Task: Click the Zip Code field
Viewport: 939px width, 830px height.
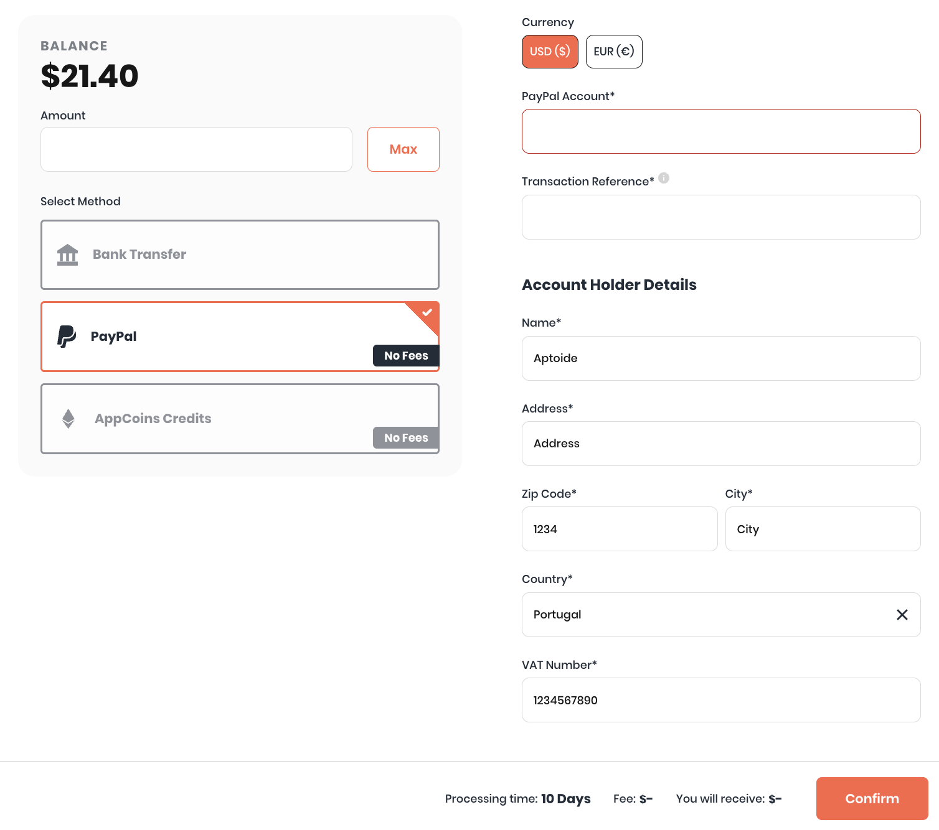Action: tap(620, 529)
